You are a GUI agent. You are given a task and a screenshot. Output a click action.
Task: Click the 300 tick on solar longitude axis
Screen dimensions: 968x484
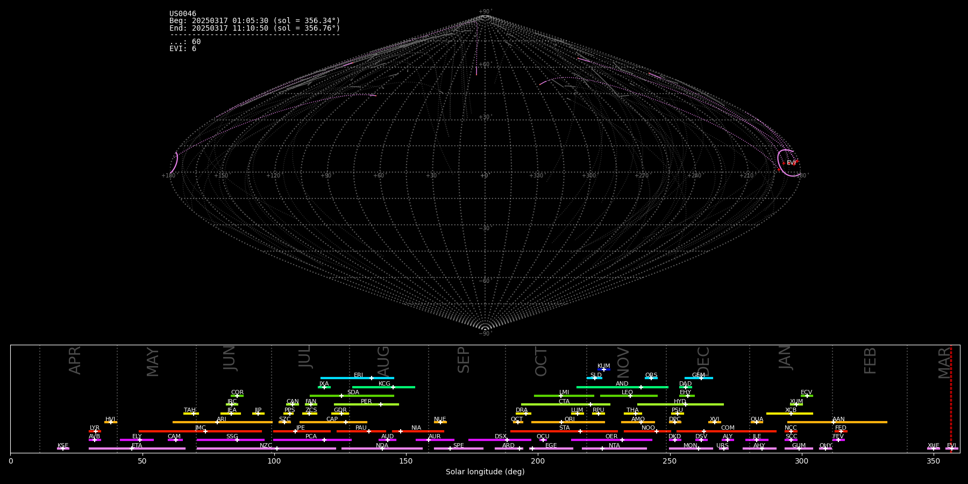[801, 461]
